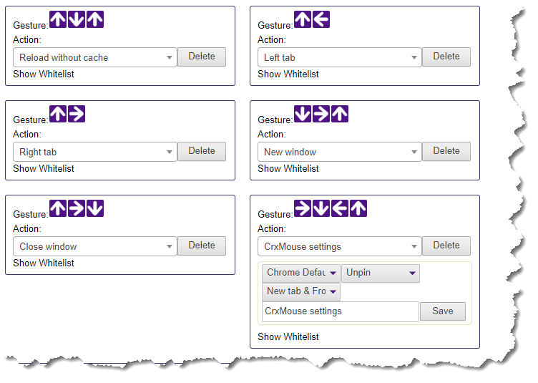Click the gesture arrows for Reload without cache

(x=77, y=19)
